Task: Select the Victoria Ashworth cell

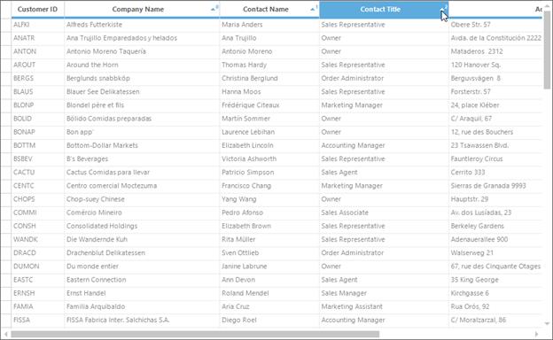Action: (x=269, y=158)
